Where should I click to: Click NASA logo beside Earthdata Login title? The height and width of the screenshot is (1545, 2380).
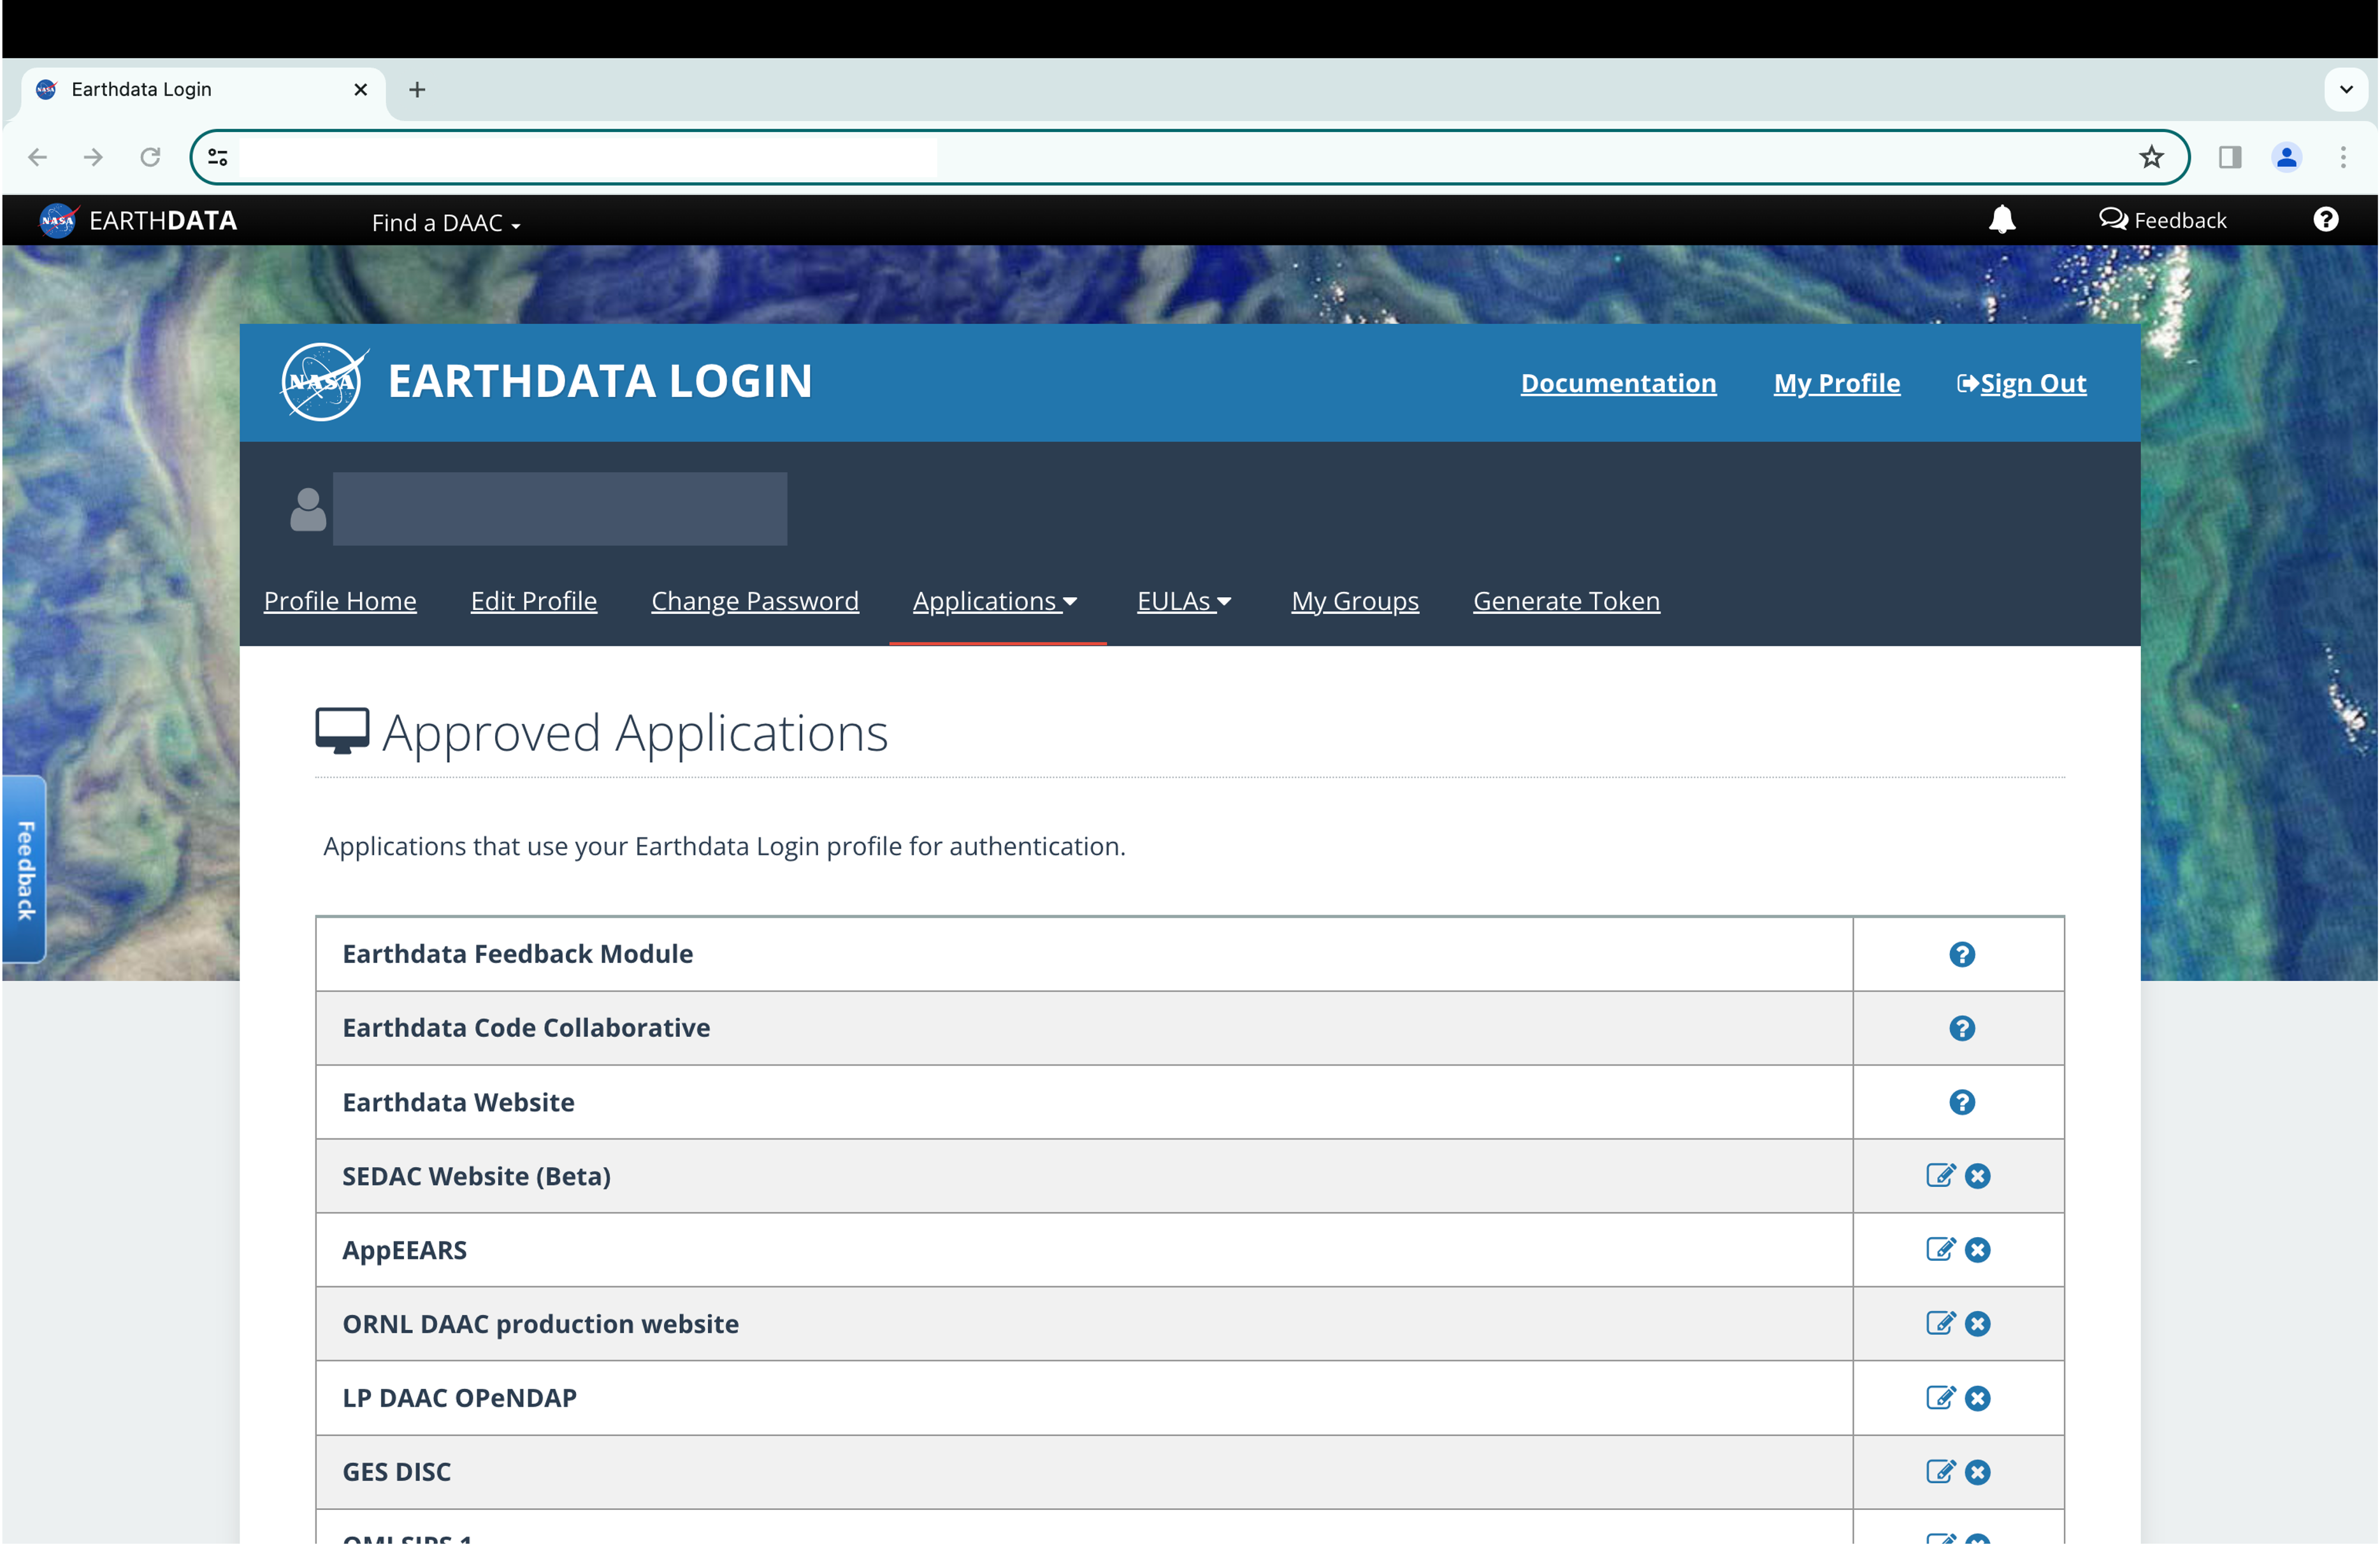pos(324,381)
